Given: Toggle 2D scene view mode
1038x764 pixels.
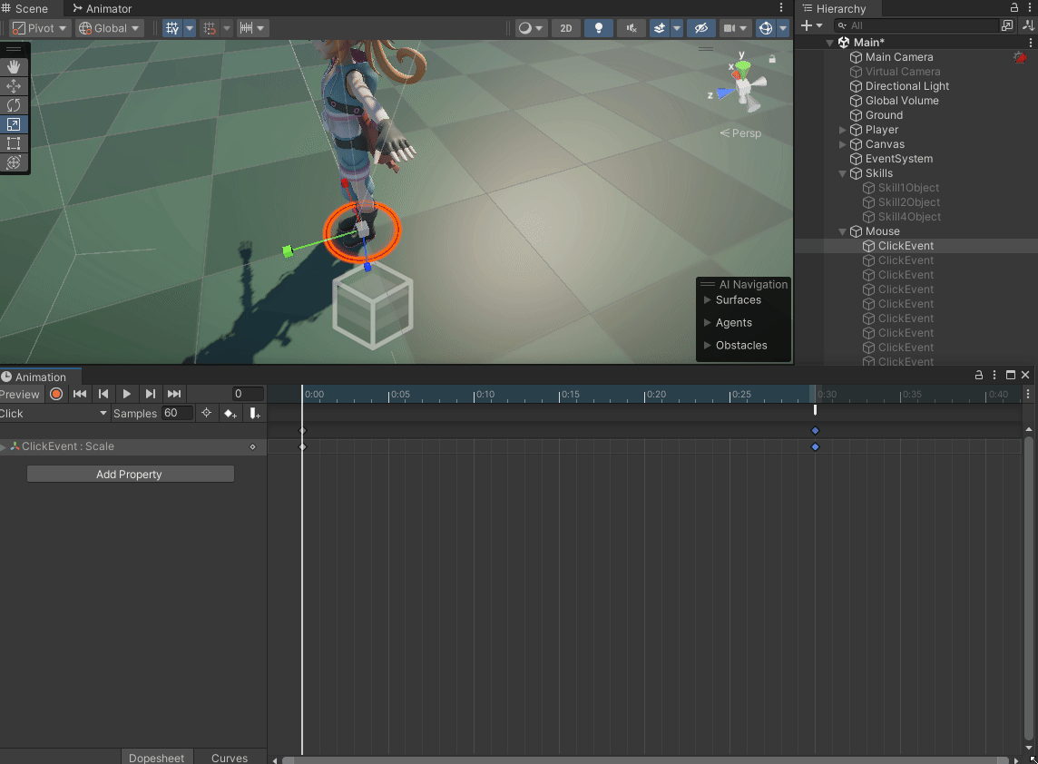Looking at the screenshot, I should coord(566,28).
